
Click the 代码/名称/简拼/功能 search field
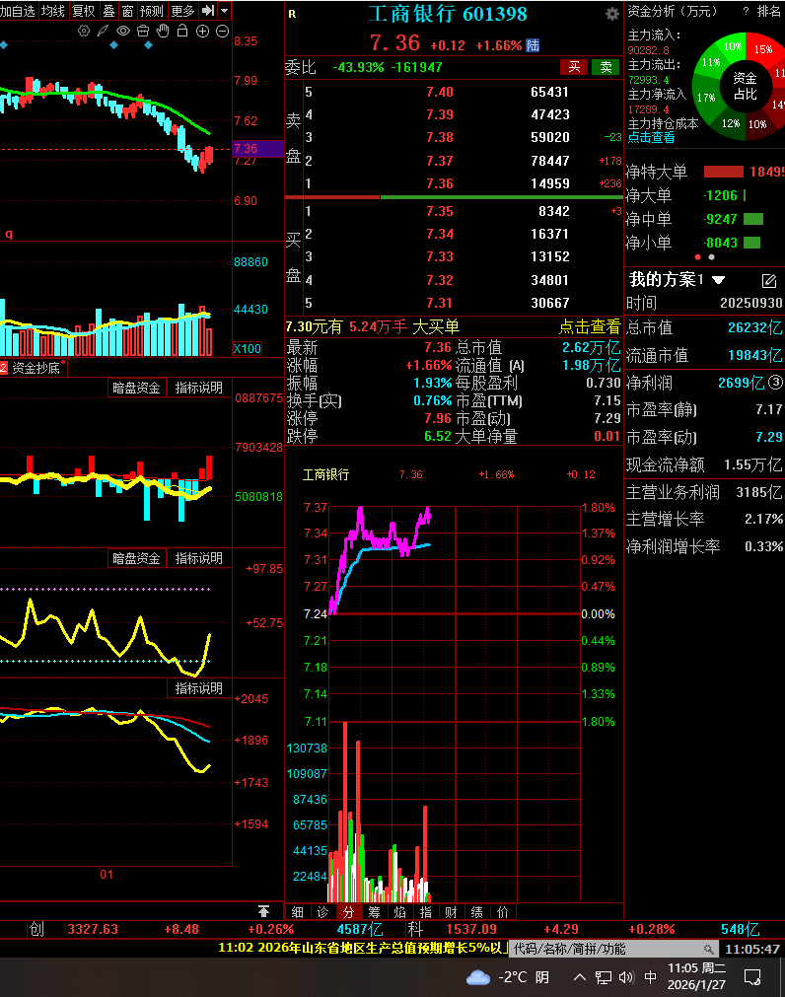click(x=614, y=949)
